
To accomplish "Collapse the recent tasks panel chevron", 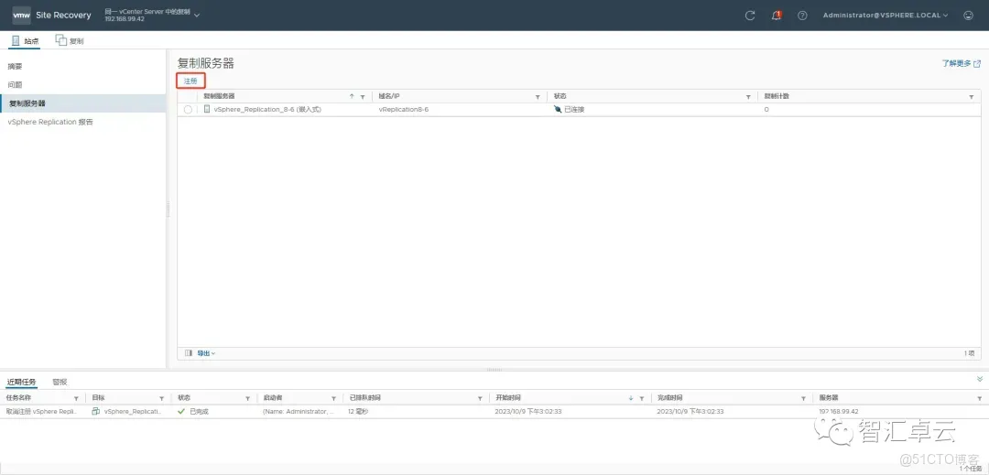I will point(980,379).
